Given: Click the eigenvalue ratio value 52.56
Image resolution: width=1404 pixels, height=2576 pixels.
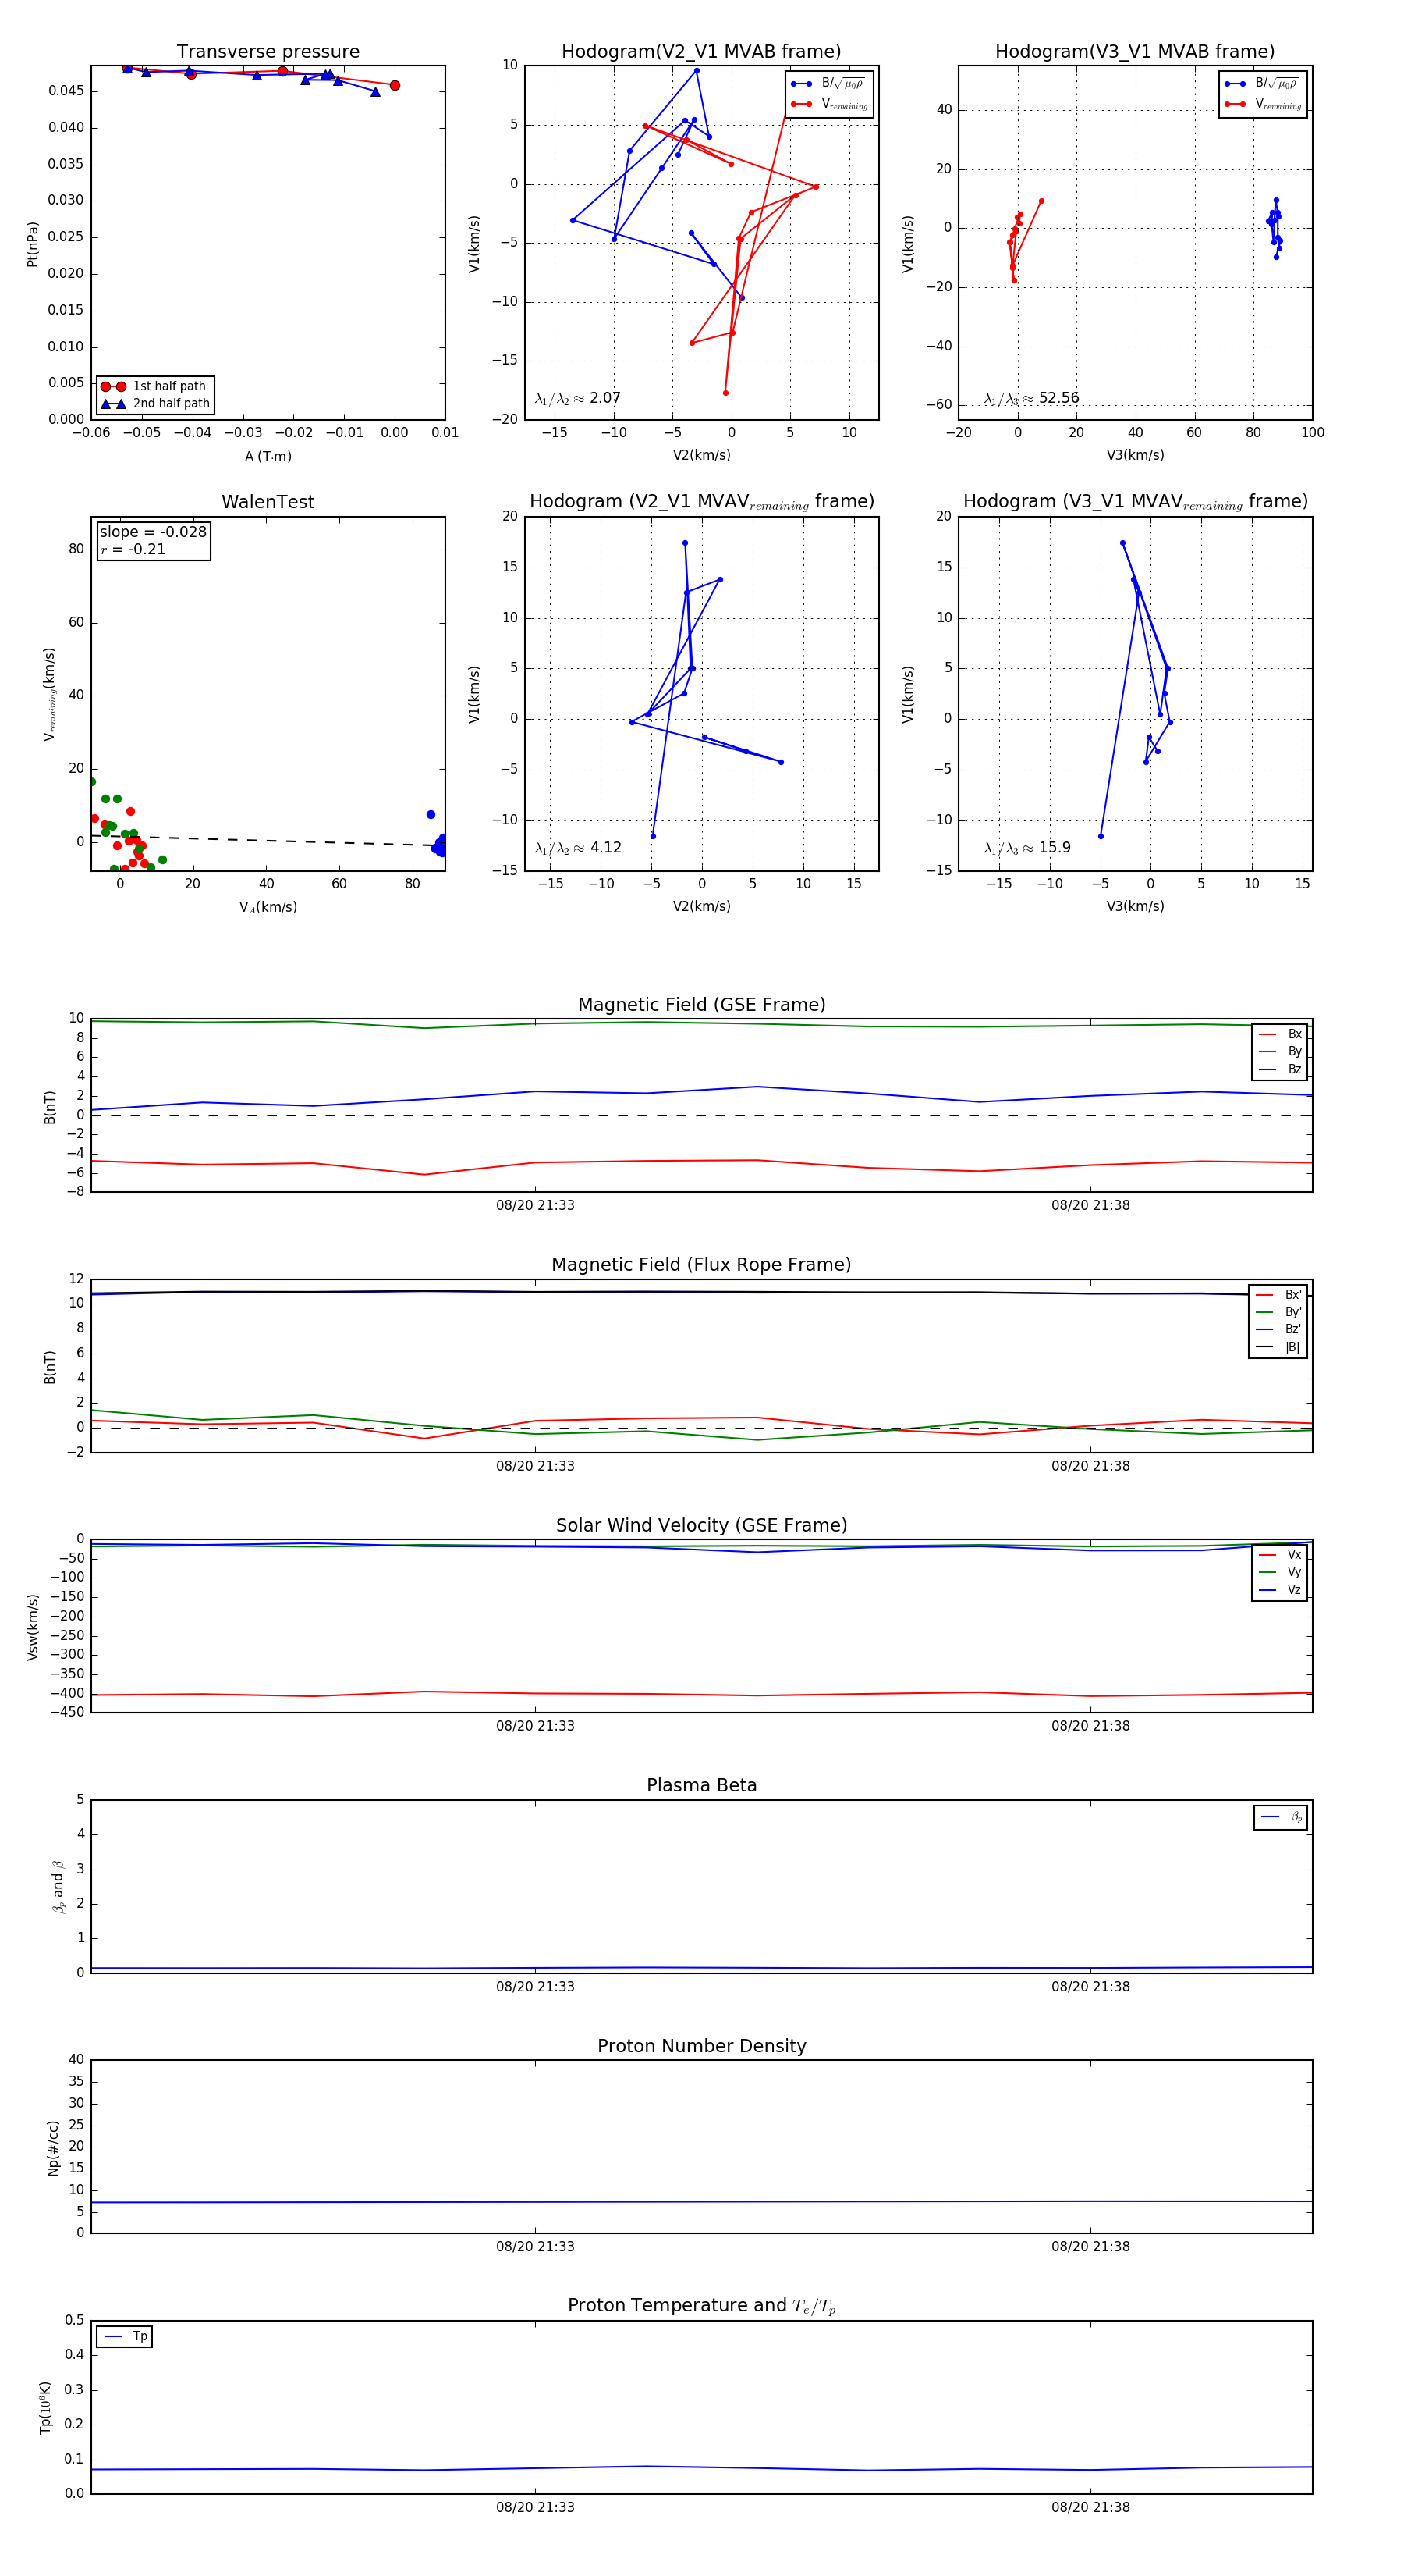Looking at the screenshot, I should [1058, 398].
